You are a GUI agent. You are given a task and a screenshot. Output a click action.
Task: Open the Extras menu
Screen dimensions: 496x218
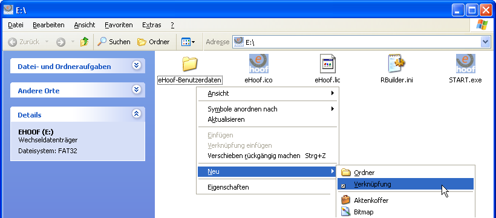(x=151, y=25)
